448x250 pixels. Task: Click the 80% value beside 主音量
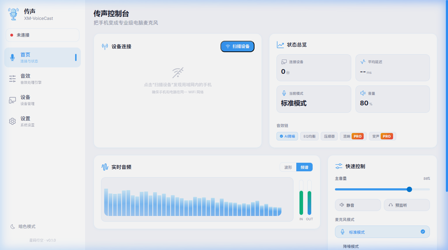pos(426,179)
